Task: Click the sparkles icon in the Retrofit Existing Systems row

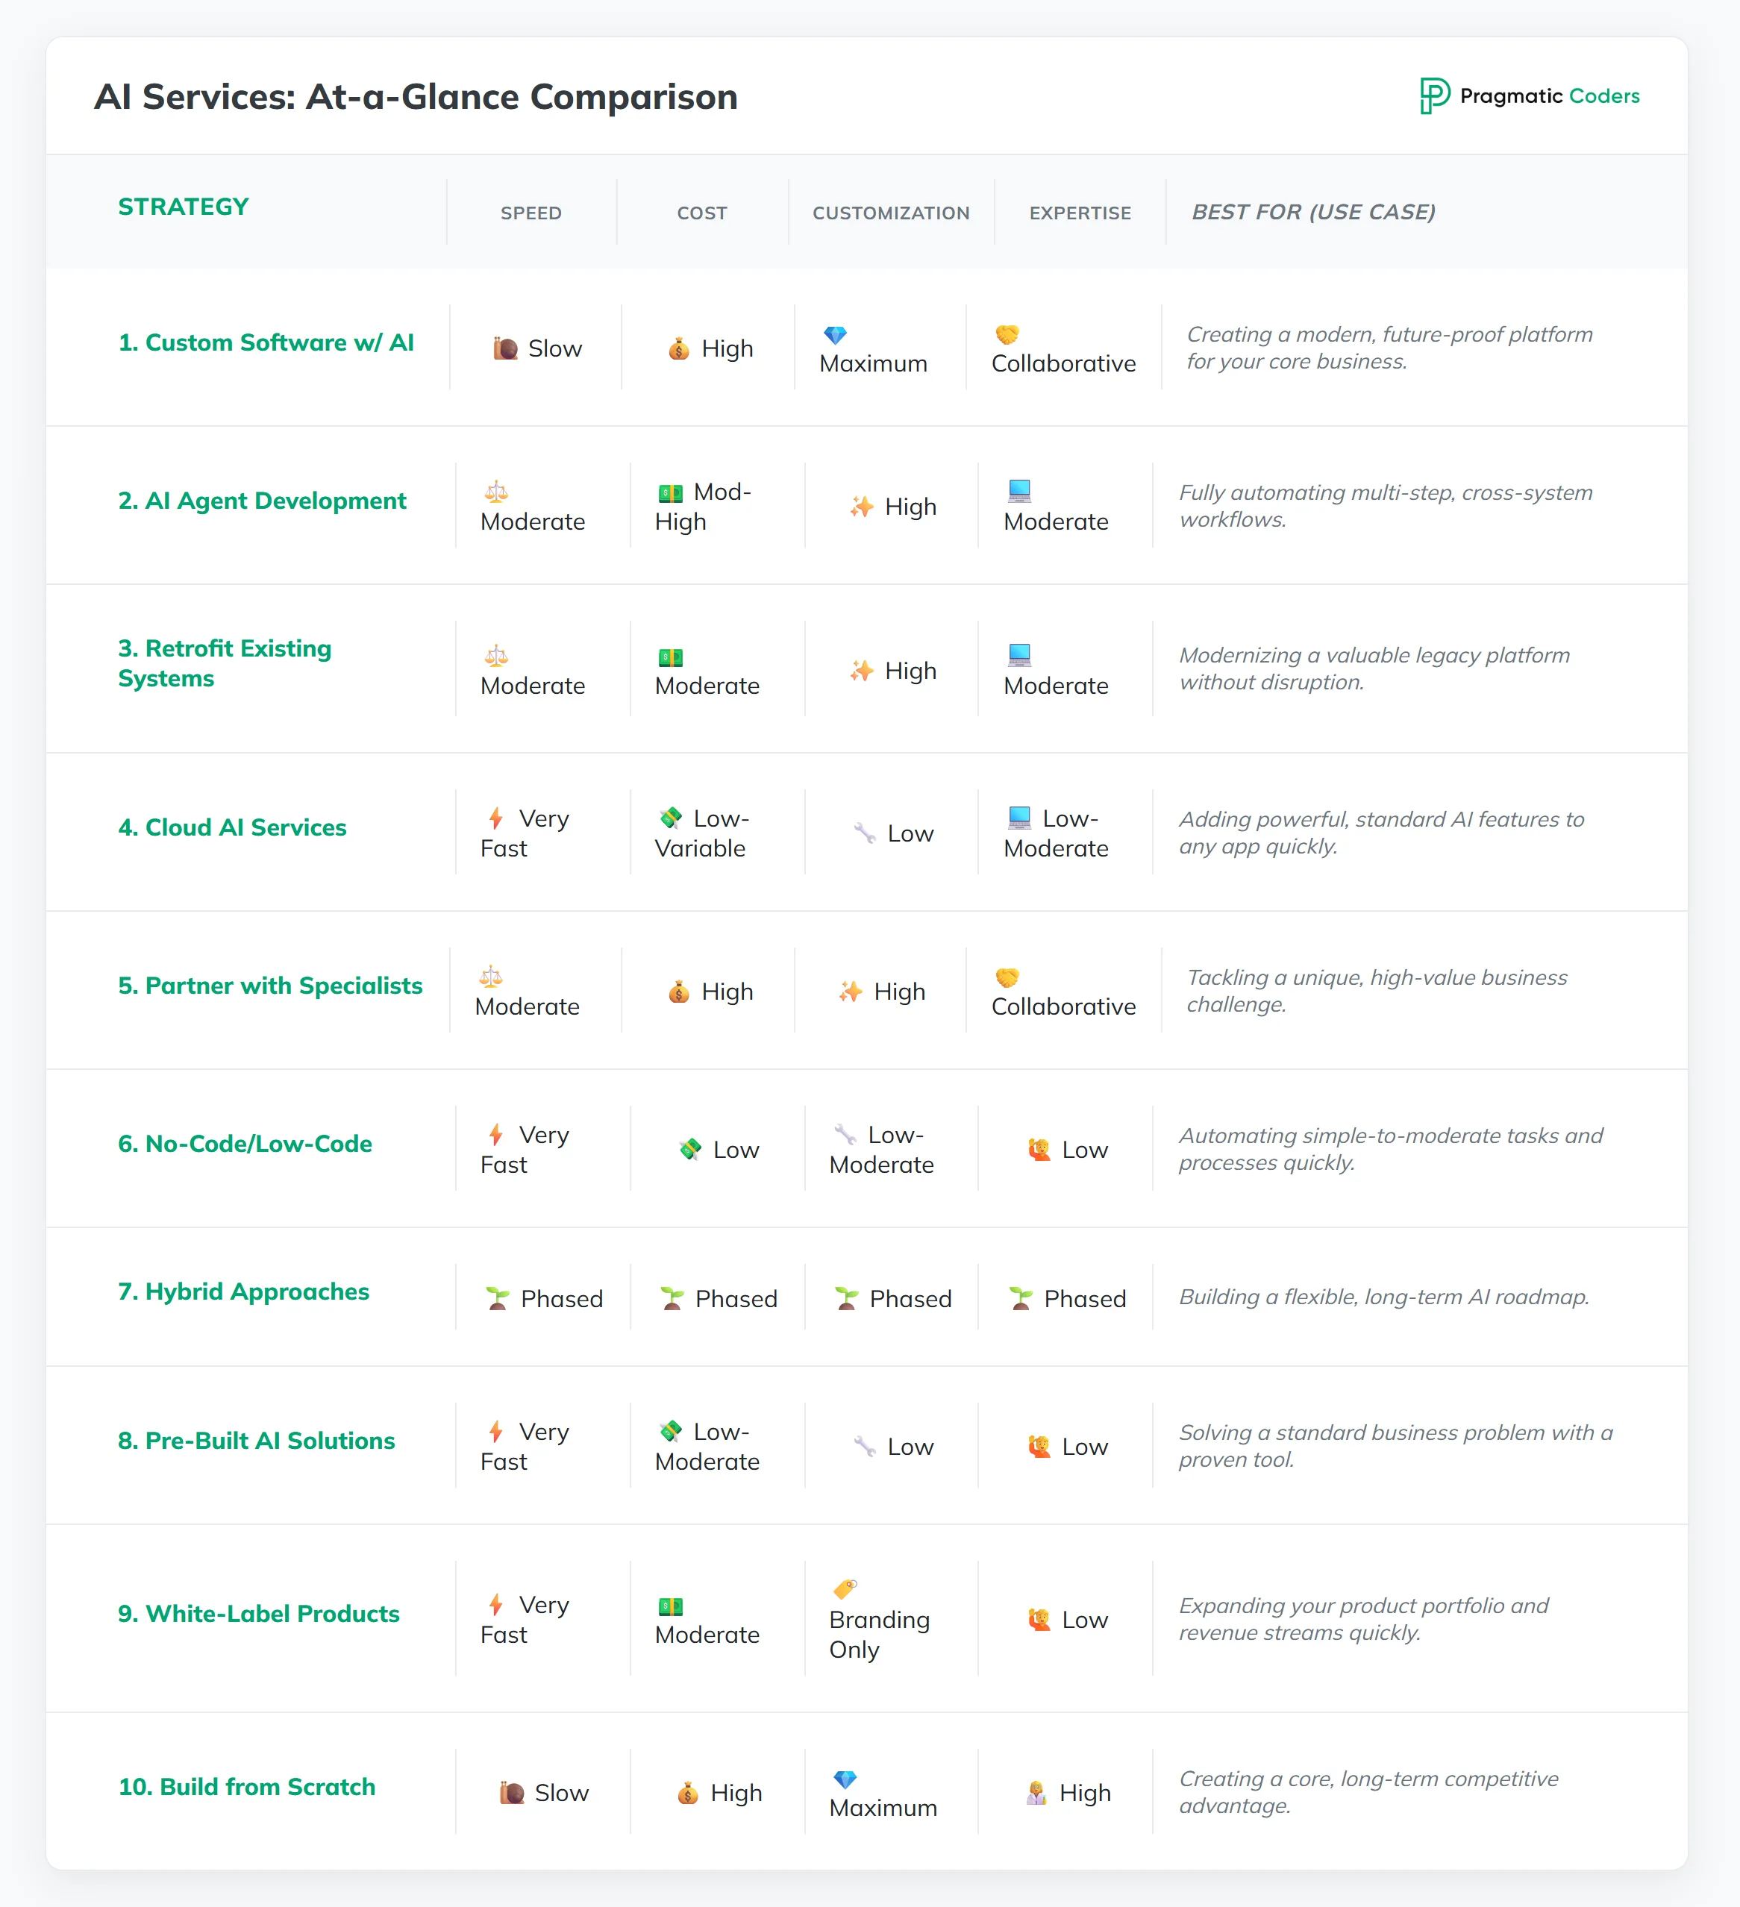Action: coord(861,671)
